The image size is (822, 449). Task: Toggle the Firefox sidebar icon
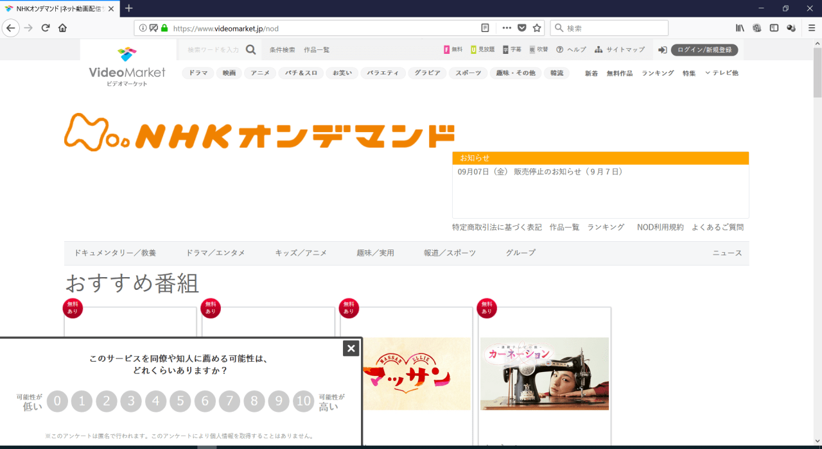coord(774,28)
